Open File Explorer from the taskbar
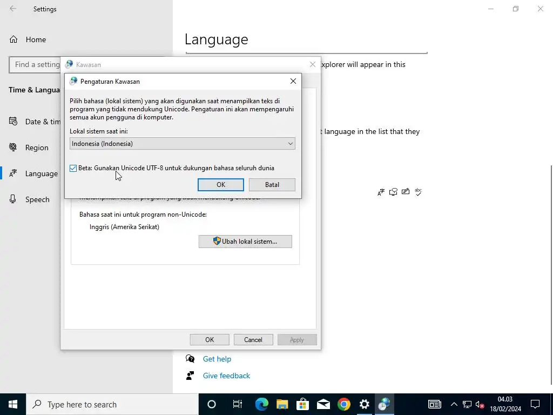Image resolution: width=553 pixels, height=415 pixels. (x=282, y=404)
